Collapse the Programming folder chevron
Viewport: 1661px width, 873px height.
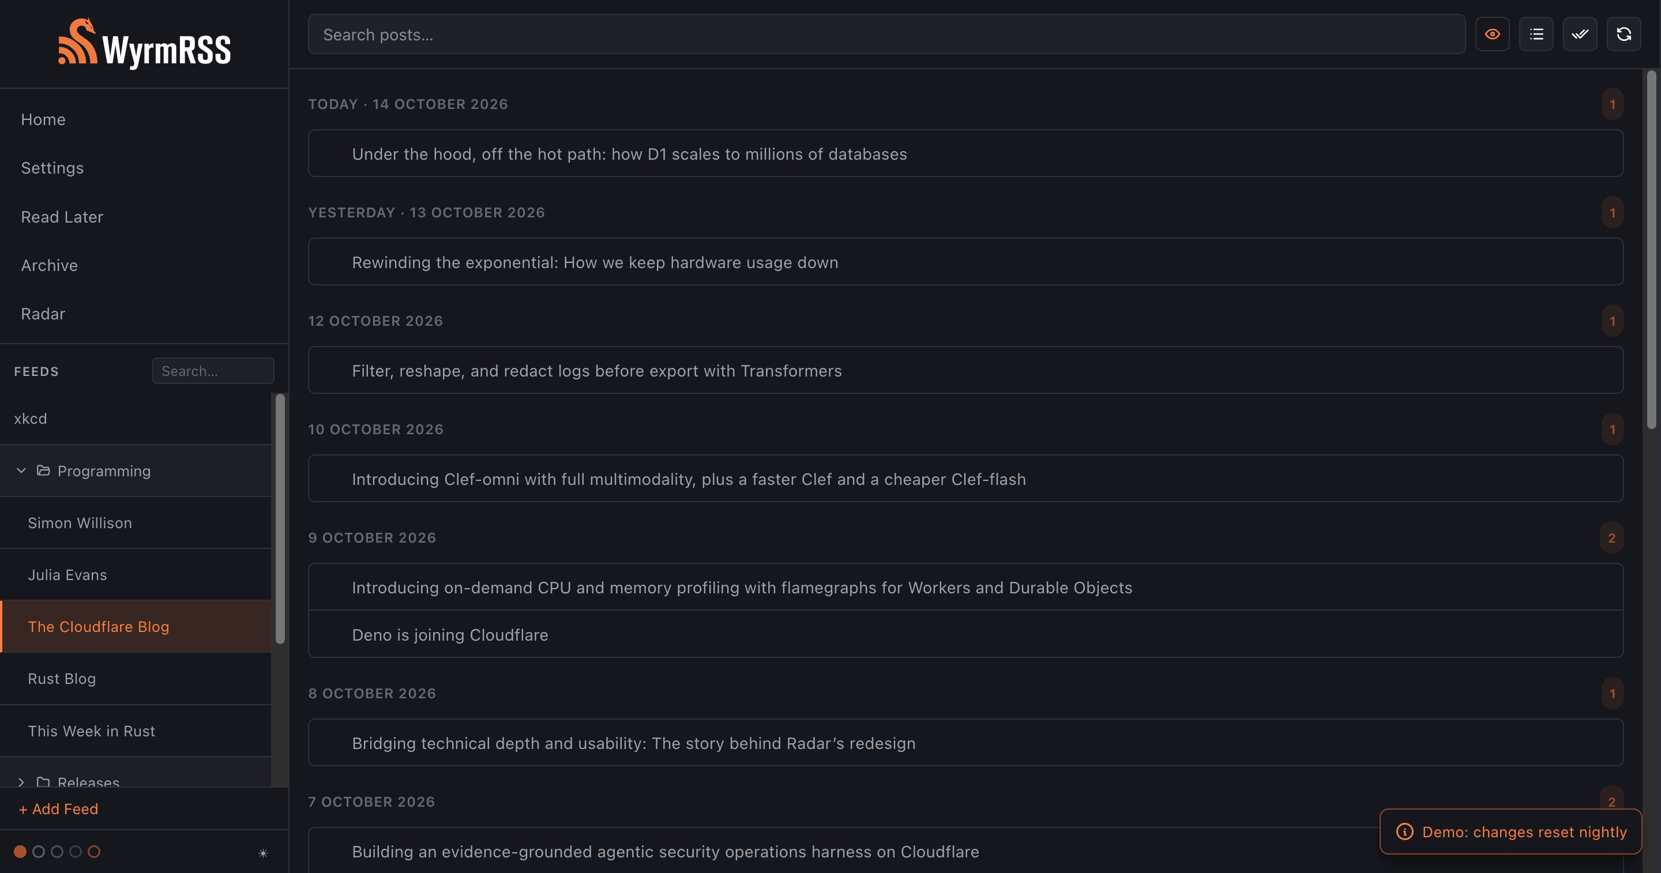coord(21,471)
